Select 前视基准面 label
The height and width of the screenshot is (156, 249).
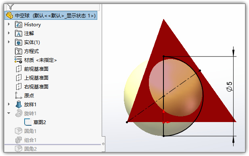[36, 69]
